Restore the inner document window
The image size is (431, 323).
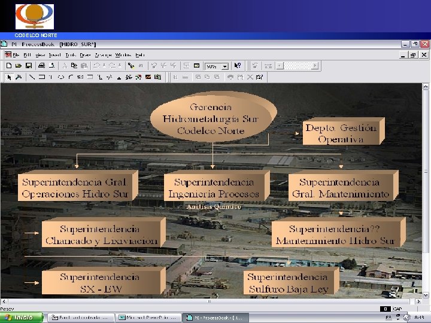click(x=413, y=55)
